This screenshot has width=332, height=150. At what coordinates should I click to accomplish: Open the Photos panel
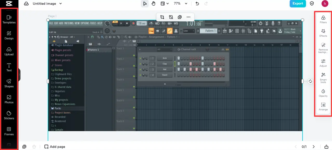(x=9, y=99)
